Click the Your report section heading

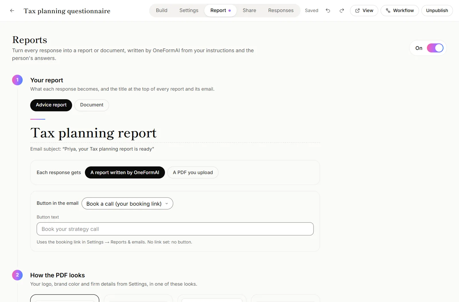pos(47,80)
